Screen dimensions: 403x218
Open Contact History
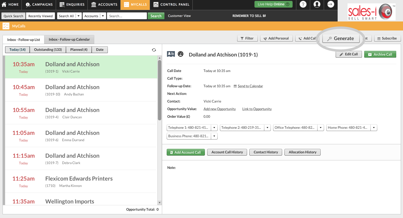[x=266, y=152]
